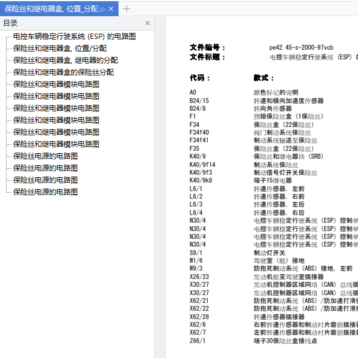Close the 目录 panel
The width and height of the screenshot is (358, 358).
click(147, 23)
